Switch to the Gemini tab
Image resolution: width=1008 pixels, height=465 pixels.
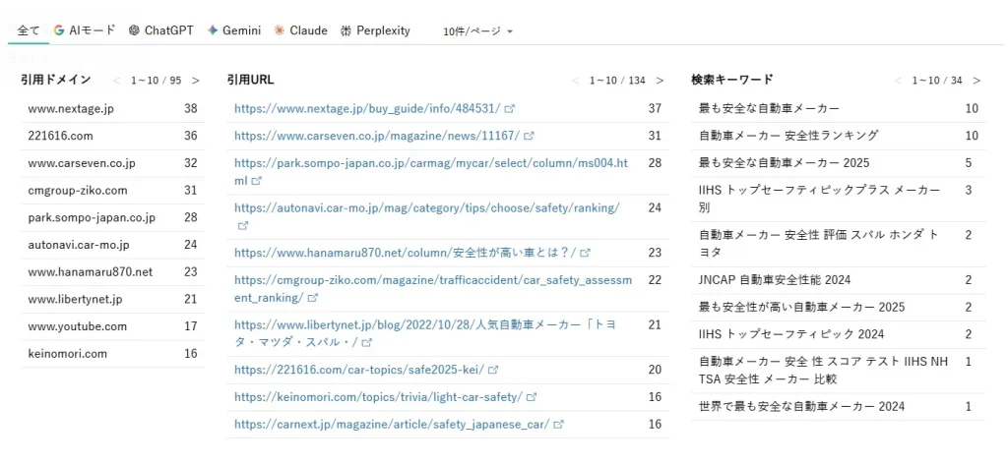(x=234, y=30)
